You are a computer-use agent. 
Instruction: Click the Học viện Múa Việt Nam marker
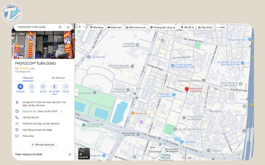coord(175,129)
